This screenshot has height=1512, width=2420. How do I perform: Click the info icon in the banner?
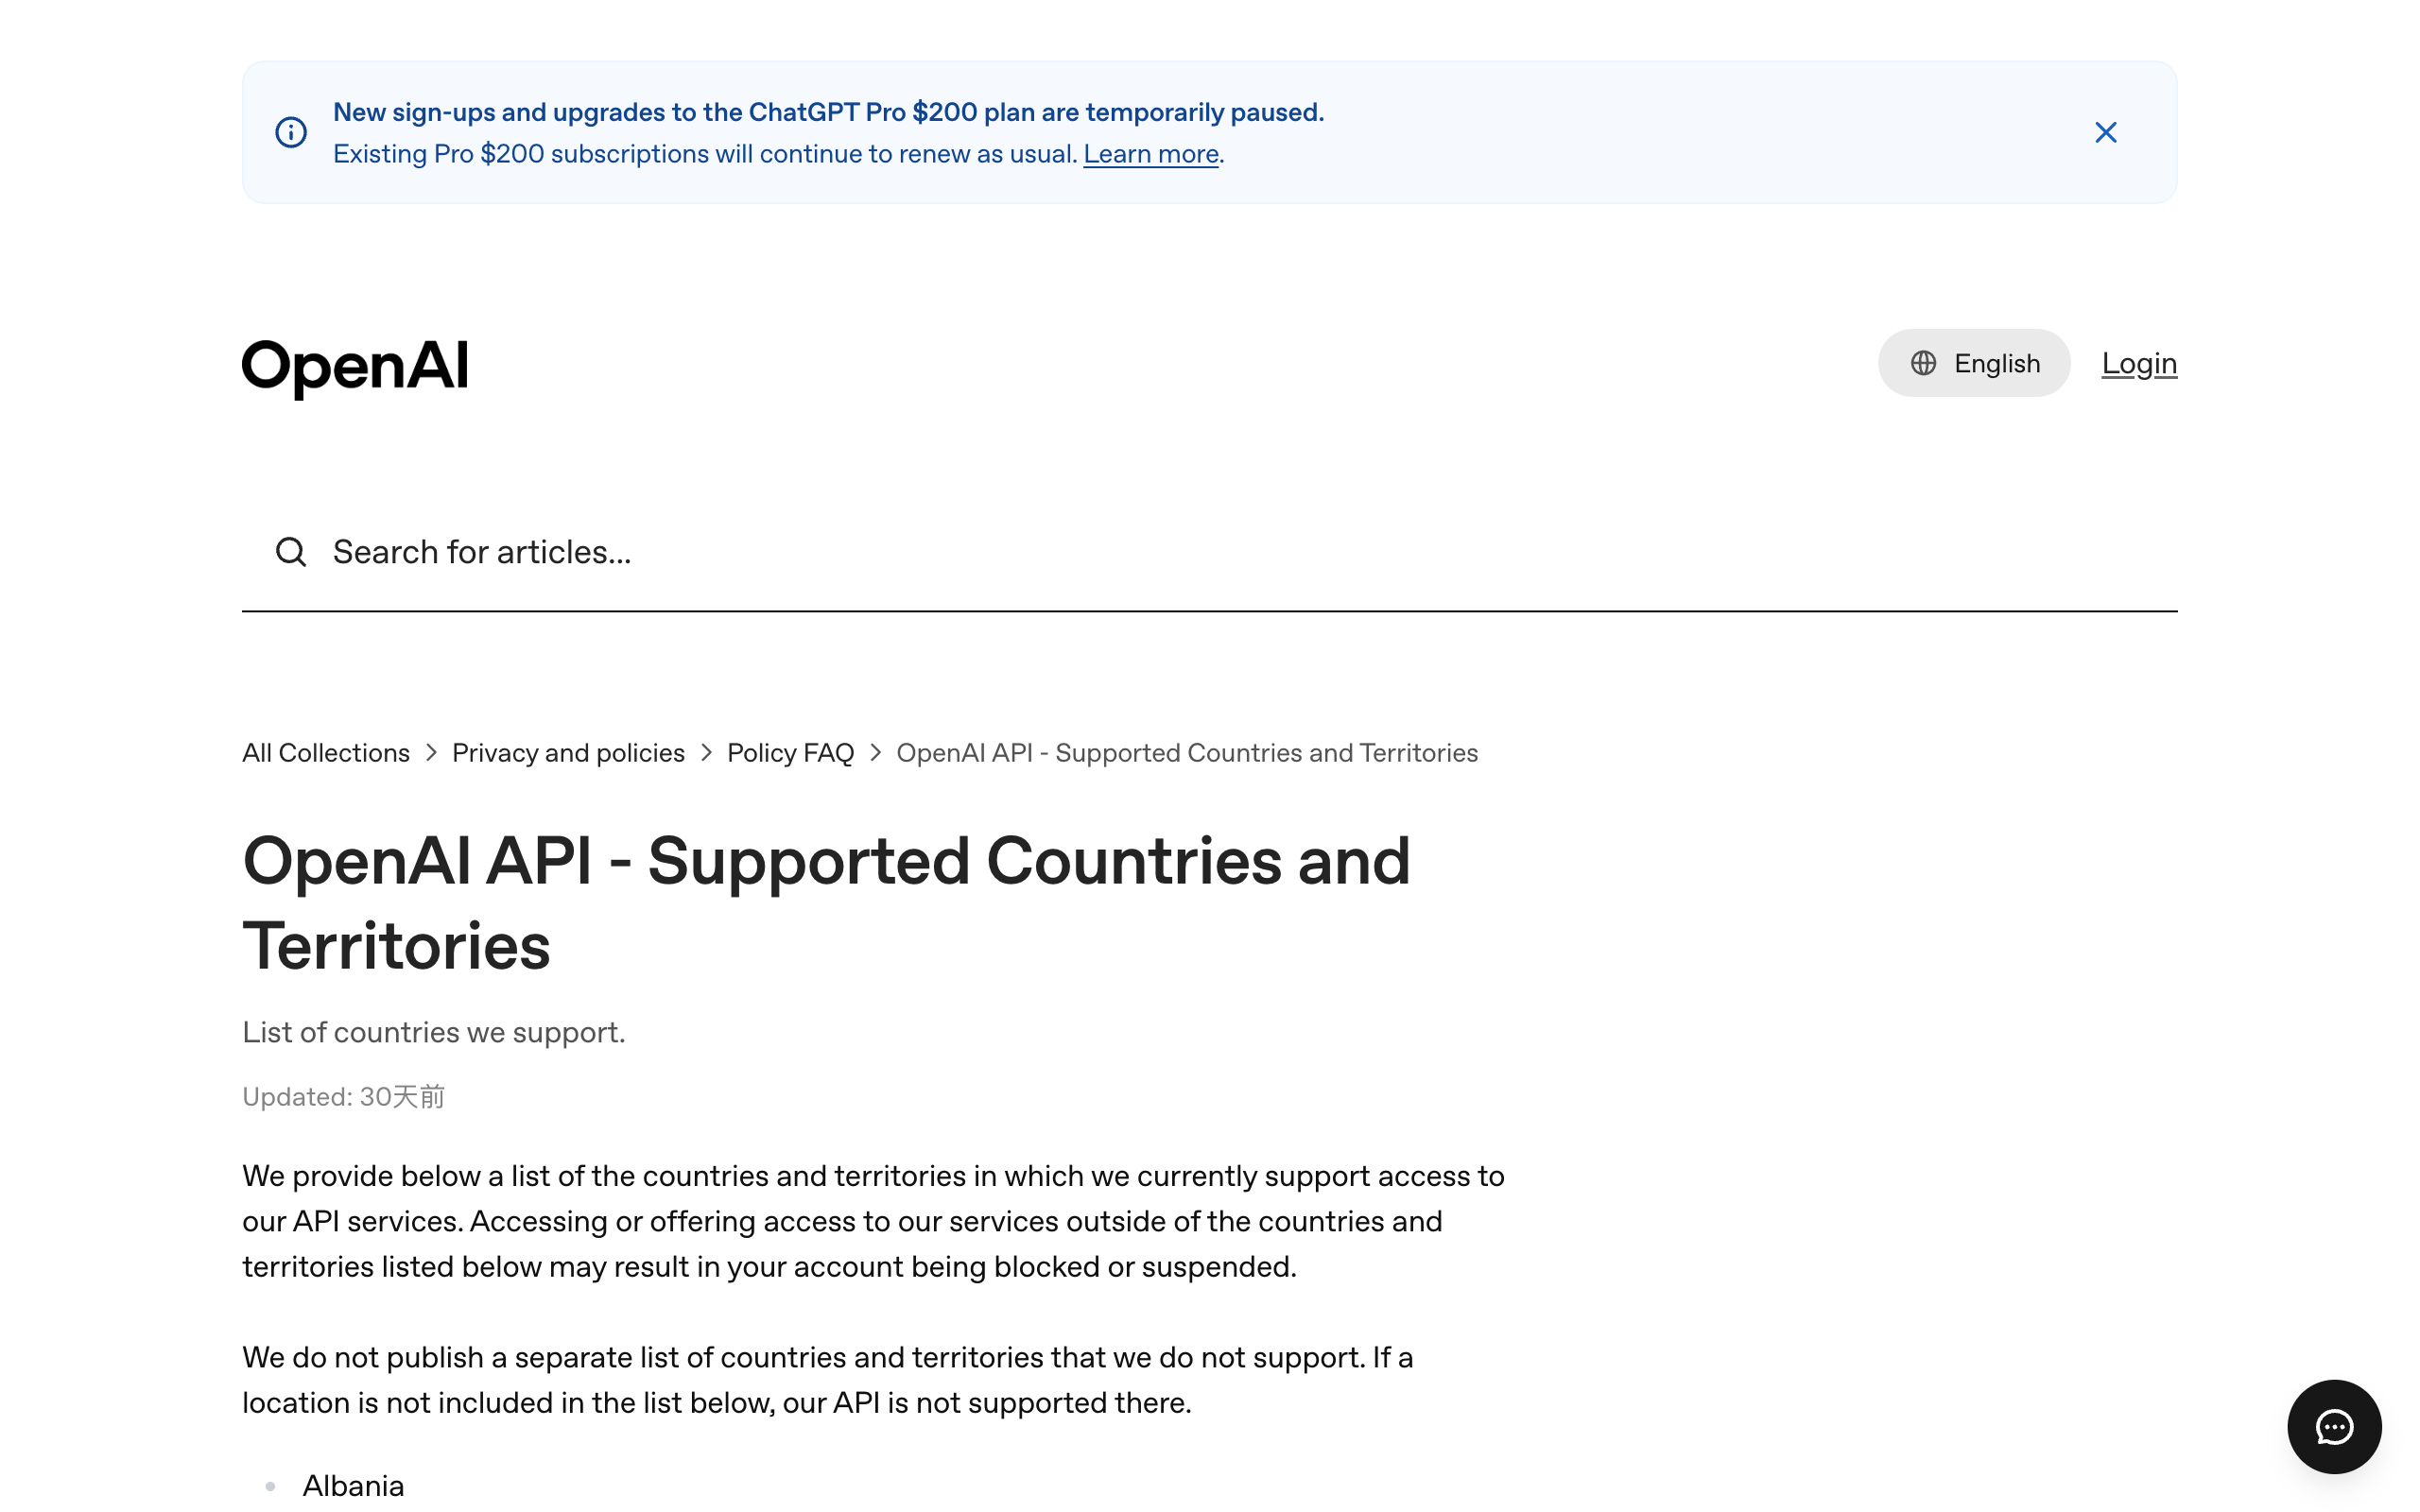click(291, 132)
